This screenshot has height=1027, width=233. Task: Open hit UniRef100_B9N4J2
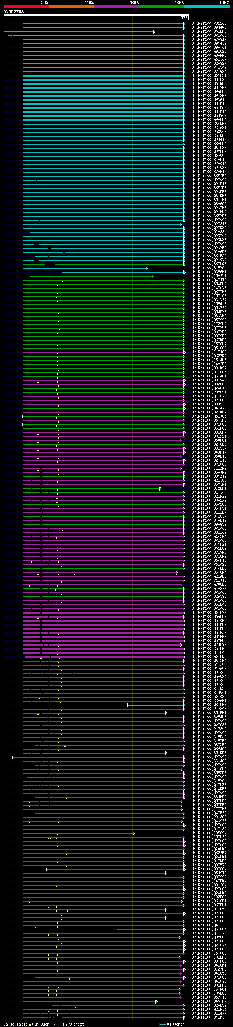tap(209, 43)
